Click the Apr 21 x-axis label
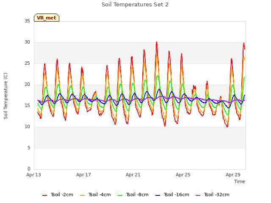Screen dimensions: 271x203 (x=133, y=175)
